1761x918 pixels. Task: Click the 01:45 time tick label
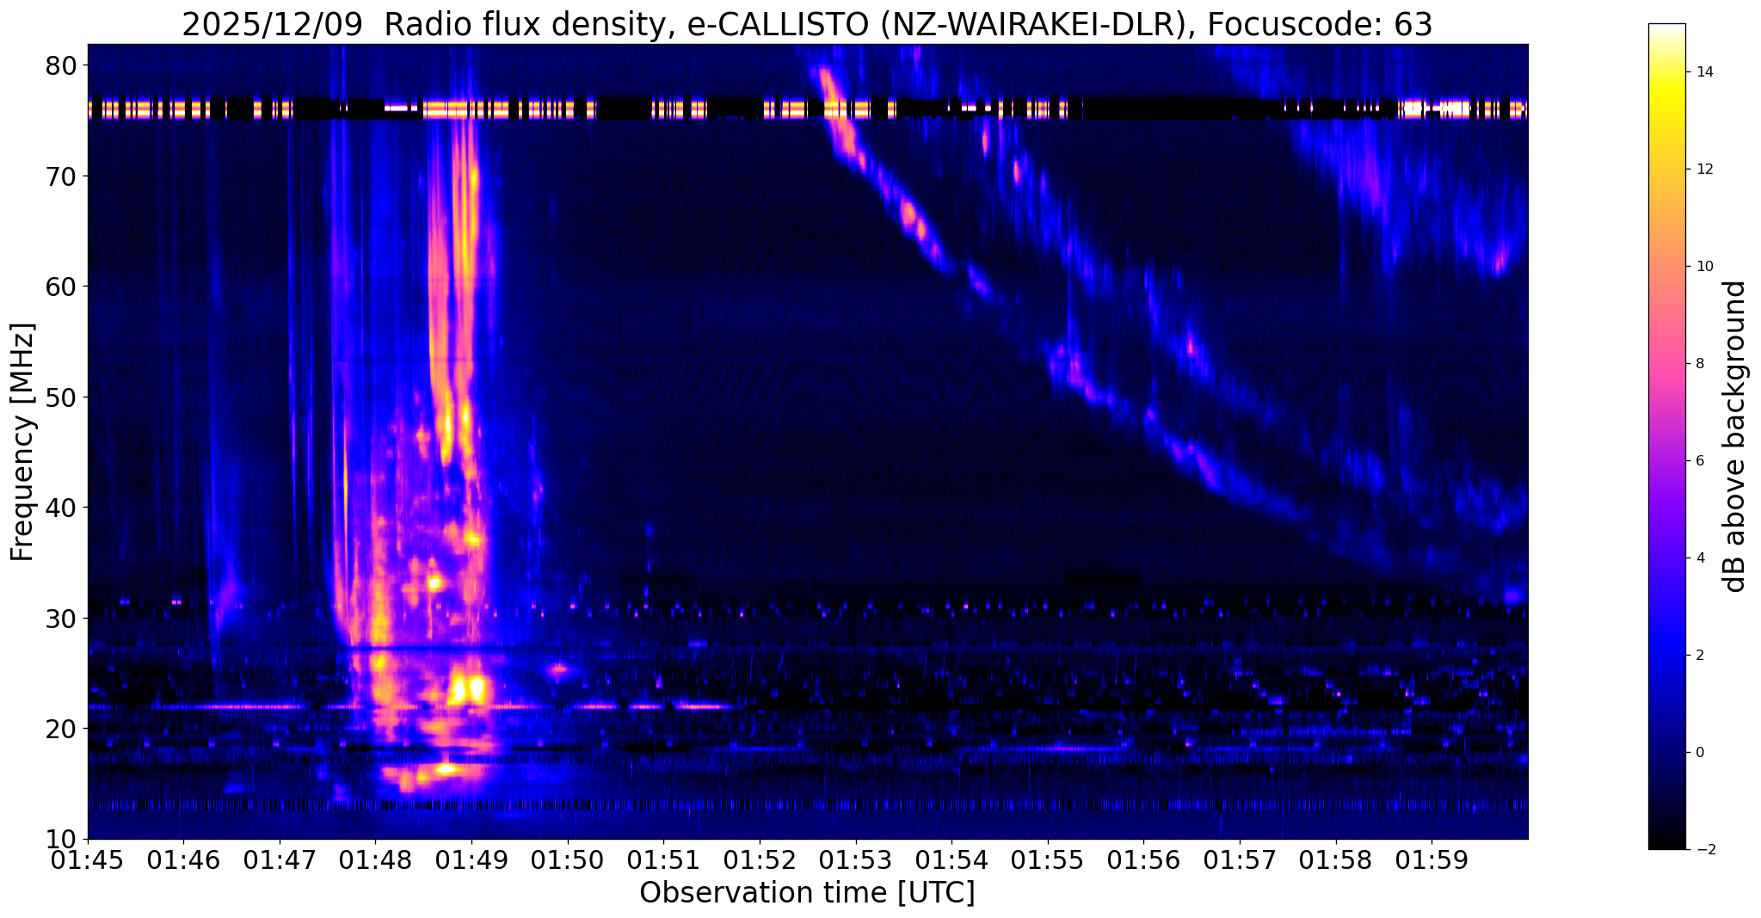coord(89,860)
